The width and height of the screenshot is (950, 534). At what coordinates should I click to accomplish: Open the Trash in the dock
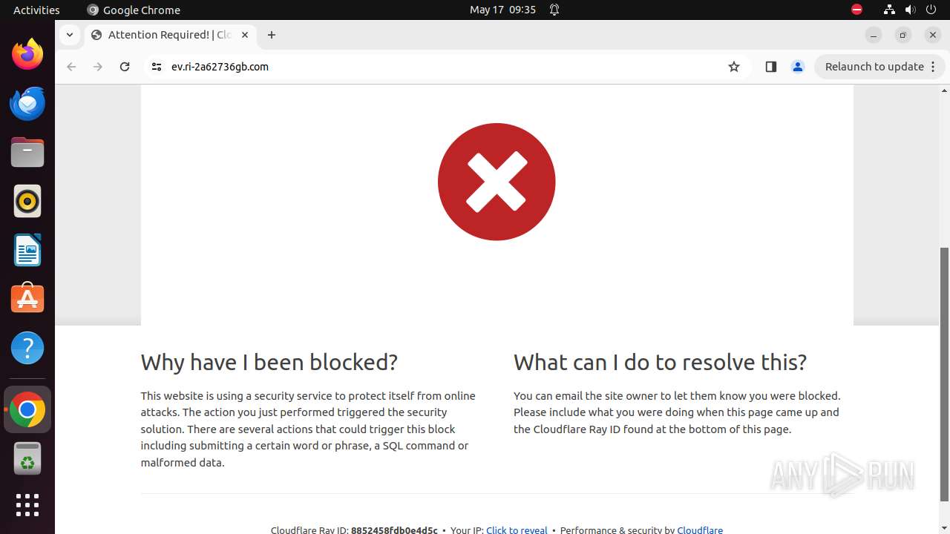(x=27, y=458)
